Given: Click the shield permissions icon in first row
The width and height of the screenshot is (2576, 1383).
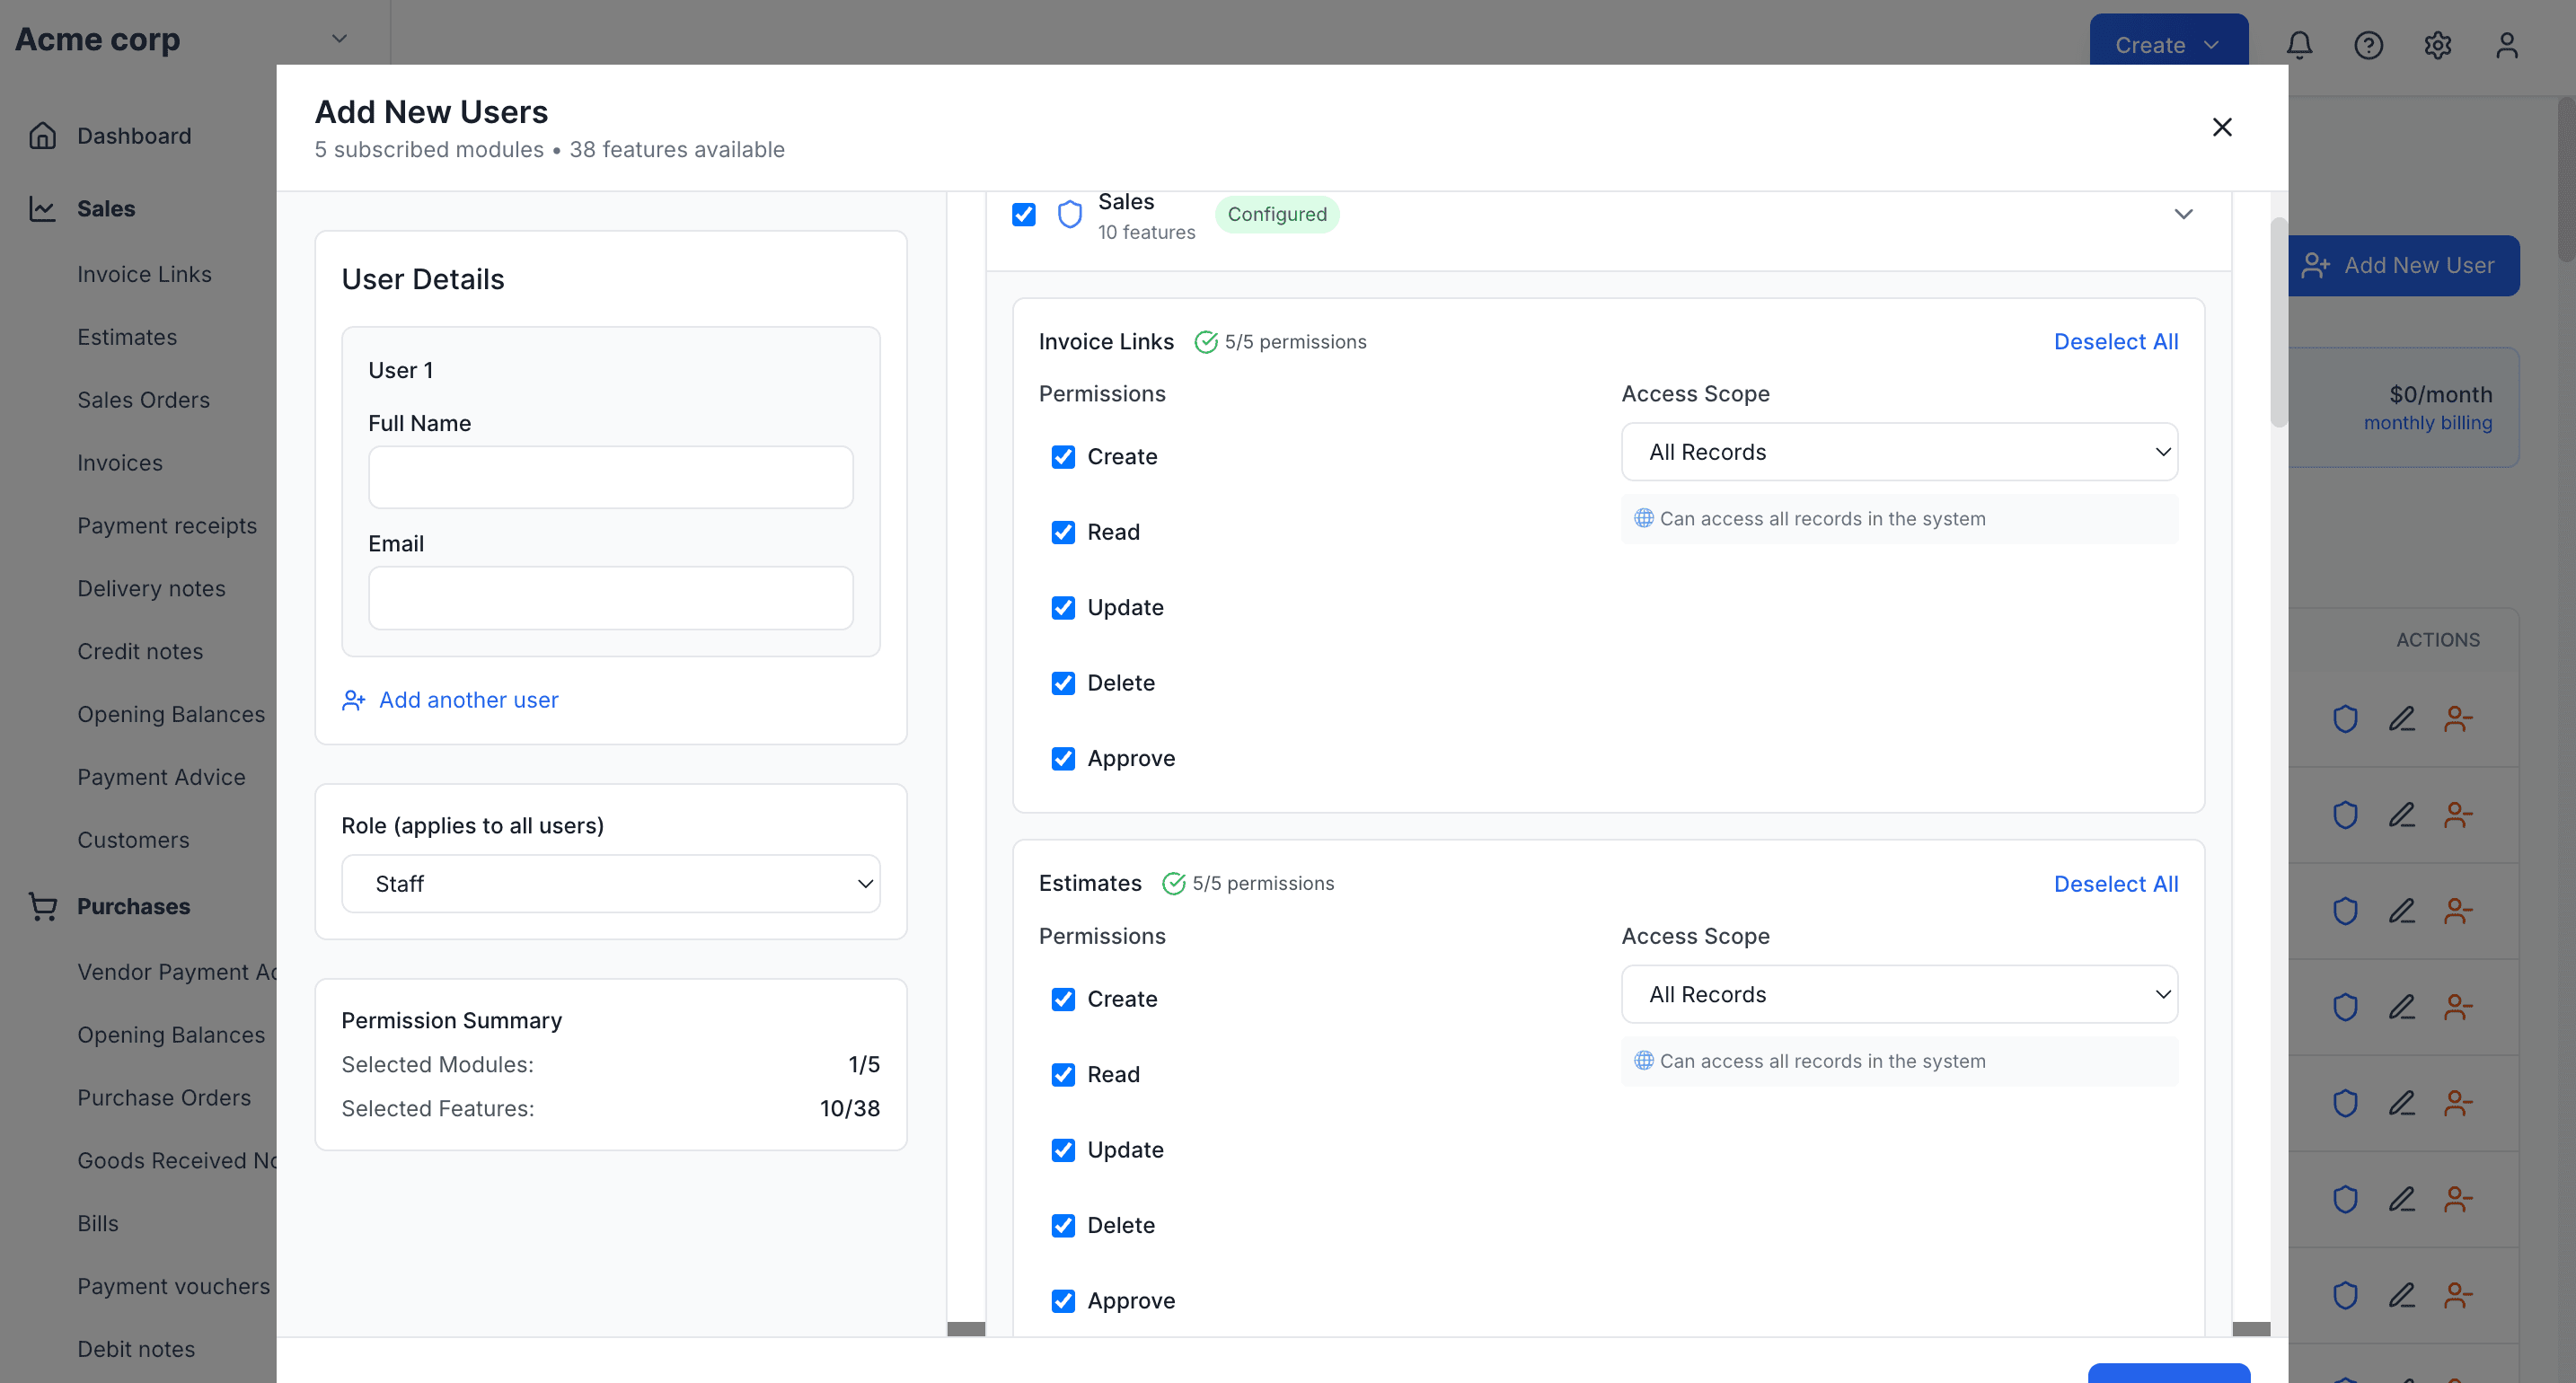Looking at the screenshot, I should click(2345, 719).
